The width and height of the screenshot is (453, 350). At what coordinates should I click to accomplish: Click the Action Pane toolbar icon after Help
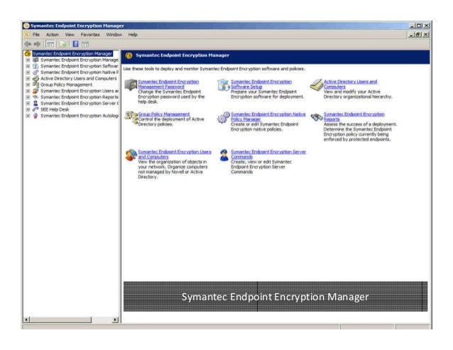coord(85,44)
